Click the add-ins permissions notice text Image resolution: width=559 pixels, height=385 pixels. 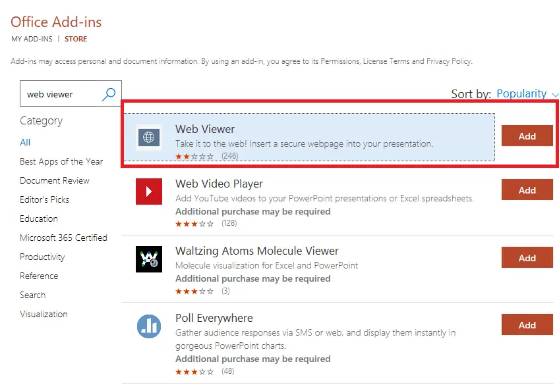click(x=241, y=61)
